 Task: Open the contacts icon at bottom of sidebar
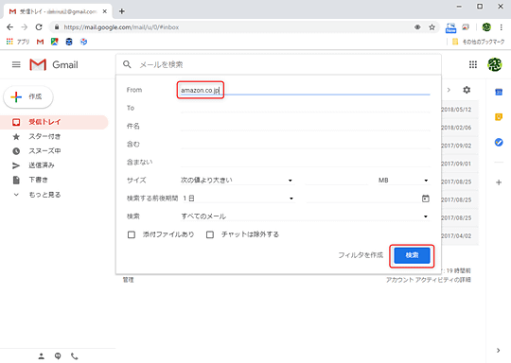click(41, 356)
